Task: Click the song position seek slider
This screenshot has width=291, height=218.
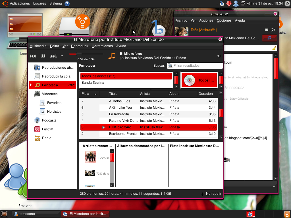Action: pos(86,54)
